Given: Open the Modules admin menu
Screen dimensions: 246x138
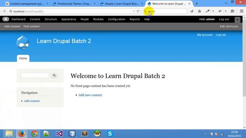Looking at the screenshot, I should [98, 19].
